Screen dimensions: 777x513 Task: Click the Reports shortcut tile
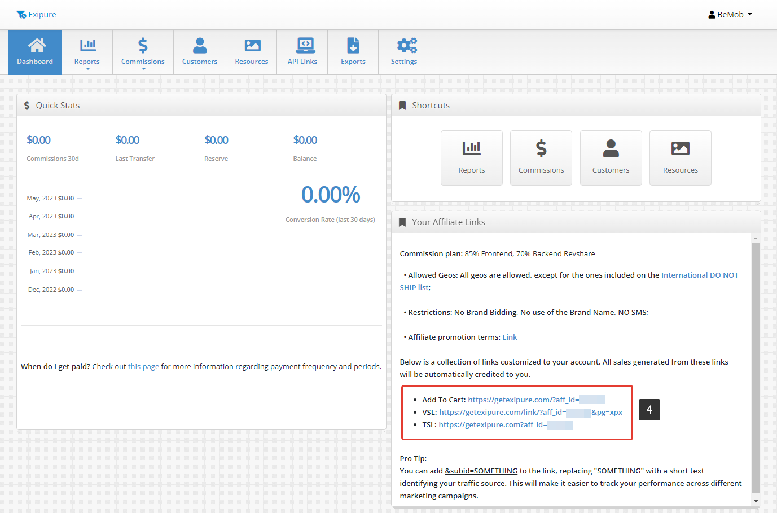pyautogui.click(x=471, y=157)
